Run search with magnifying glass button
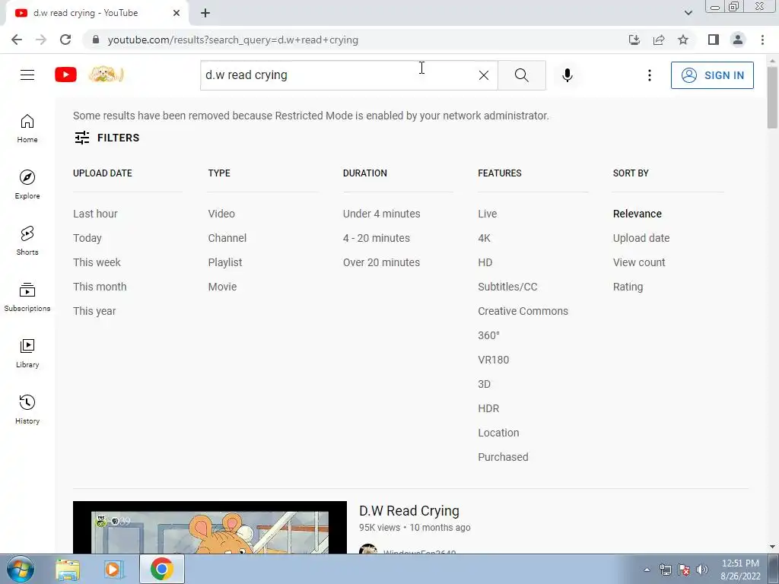Image resolution: width=779 pixels, height=584 pixels. [522, 75]
